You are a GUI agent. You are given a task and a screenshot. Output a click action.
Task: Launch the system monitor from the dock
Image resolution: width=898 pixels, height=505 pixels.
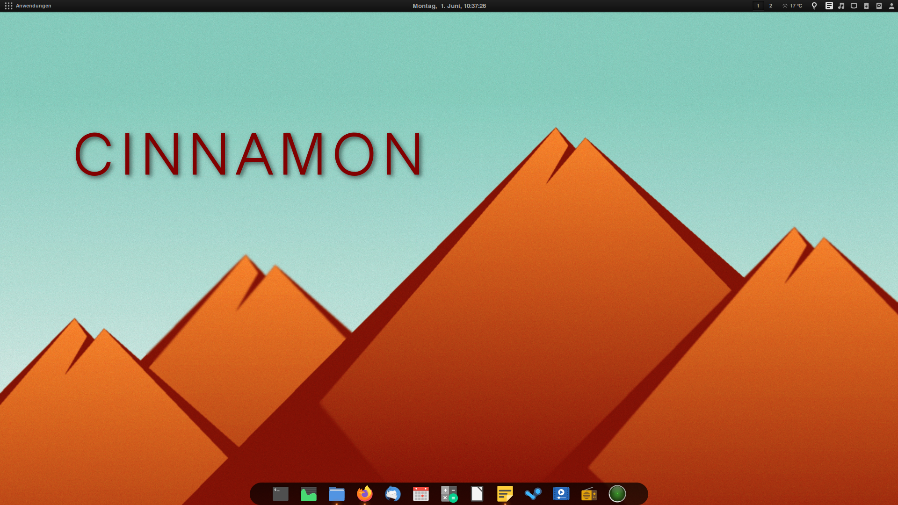click(309, 494)
